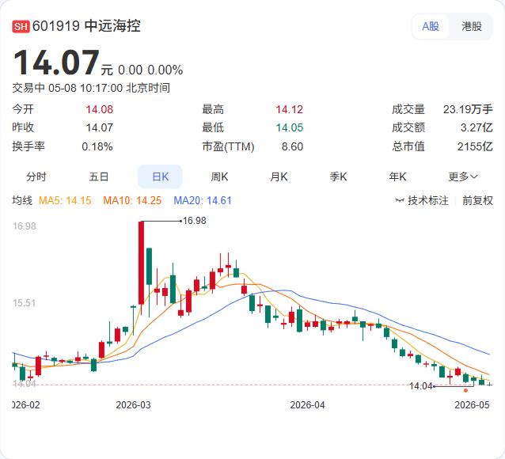Click the 总市值 value 2155亿
The height and width of the screenshot is (459, 505).
(x=475, y=146)
